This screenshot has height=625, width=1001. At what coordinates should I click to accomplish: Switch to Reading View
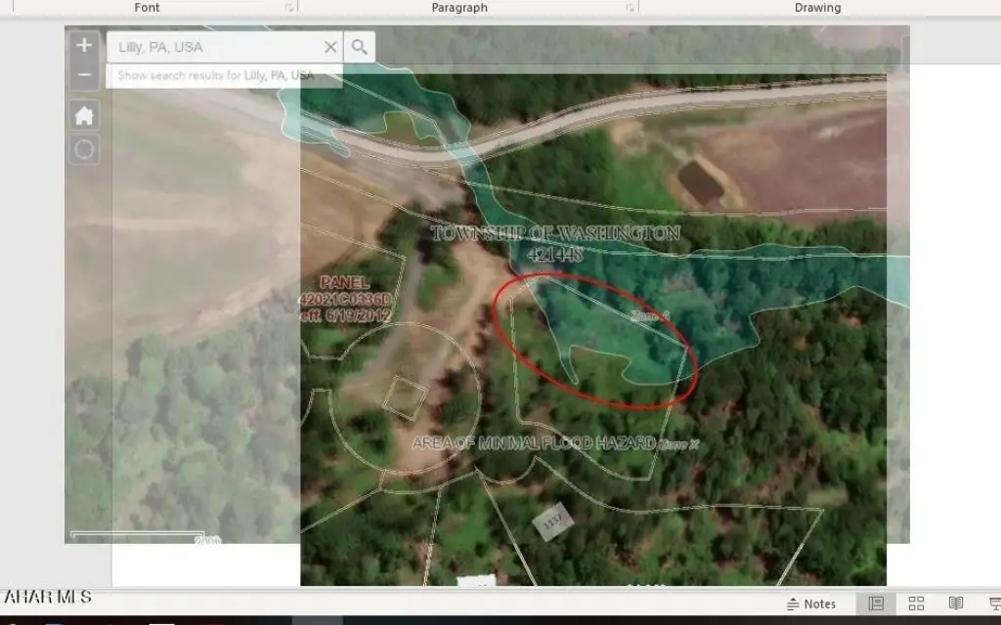[x=956, y=604]
